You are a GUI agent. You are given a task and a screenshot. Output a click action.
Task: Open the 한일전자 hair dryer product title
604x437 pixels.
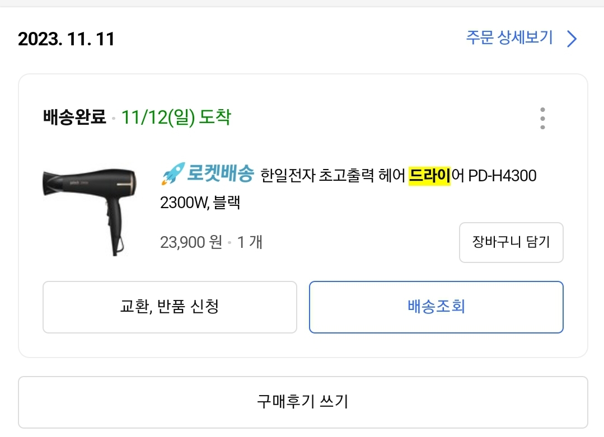tap(348, 189)
